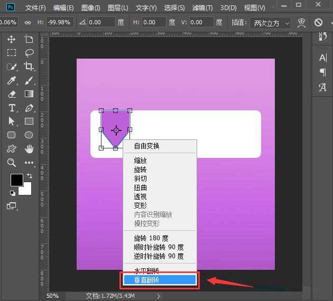Choose 旋转 180 度 from the context menu
The width and height of the screenshot is (333, 301).
click(151, 238)
